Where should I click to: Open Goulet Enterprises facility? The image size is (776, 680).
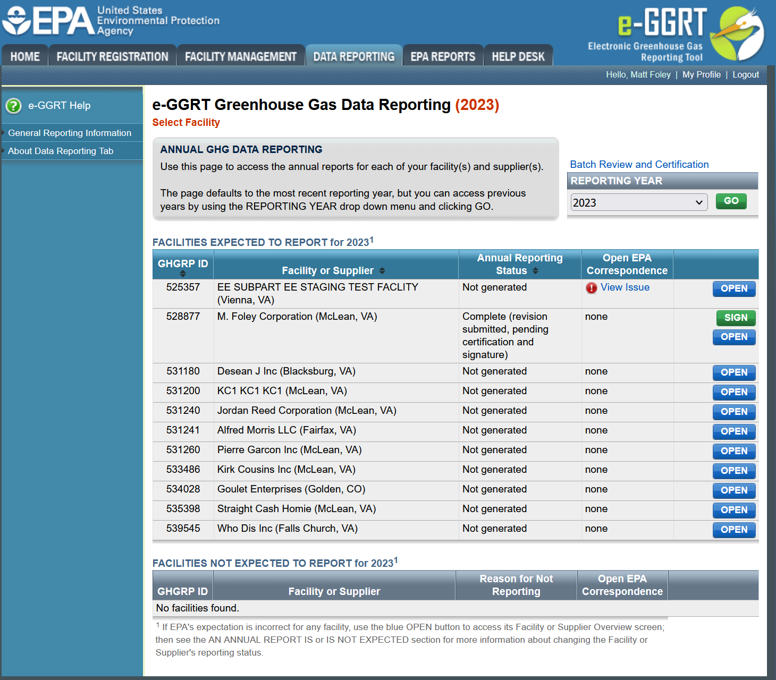click(734, 490)
